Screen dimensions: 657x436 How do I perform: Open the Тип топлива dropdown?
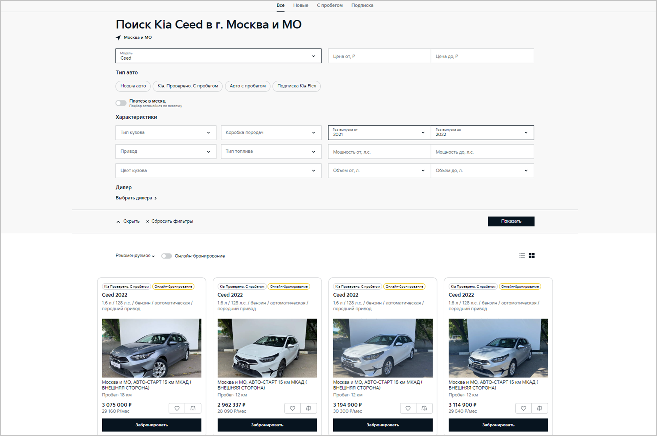271,152
